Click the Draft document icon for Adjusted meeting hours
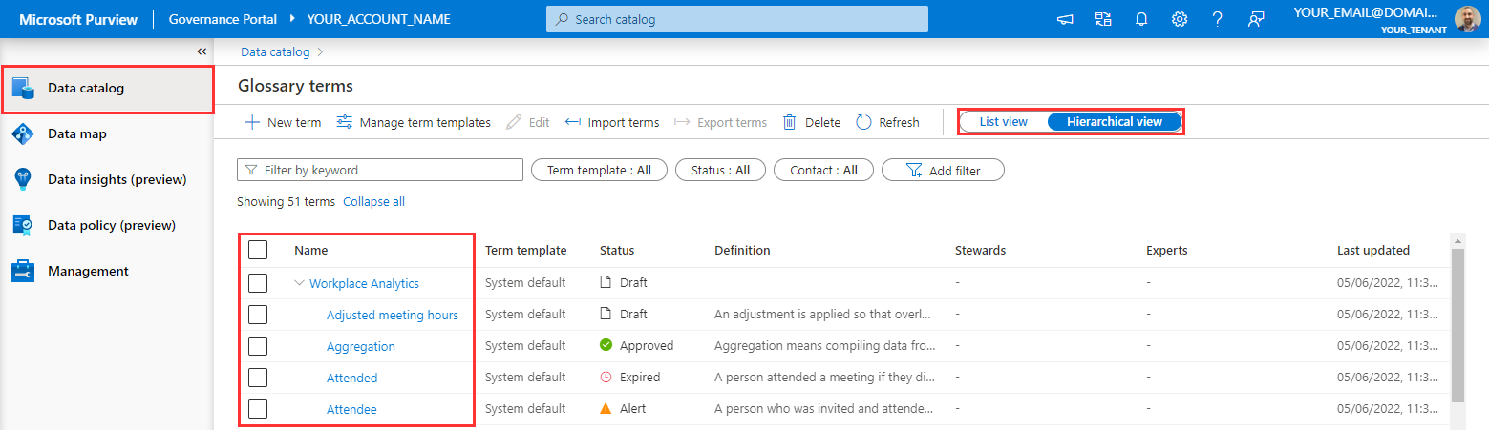Image resolution: width=1489 pixels, height=430 pixels. (x=605, y=314)
